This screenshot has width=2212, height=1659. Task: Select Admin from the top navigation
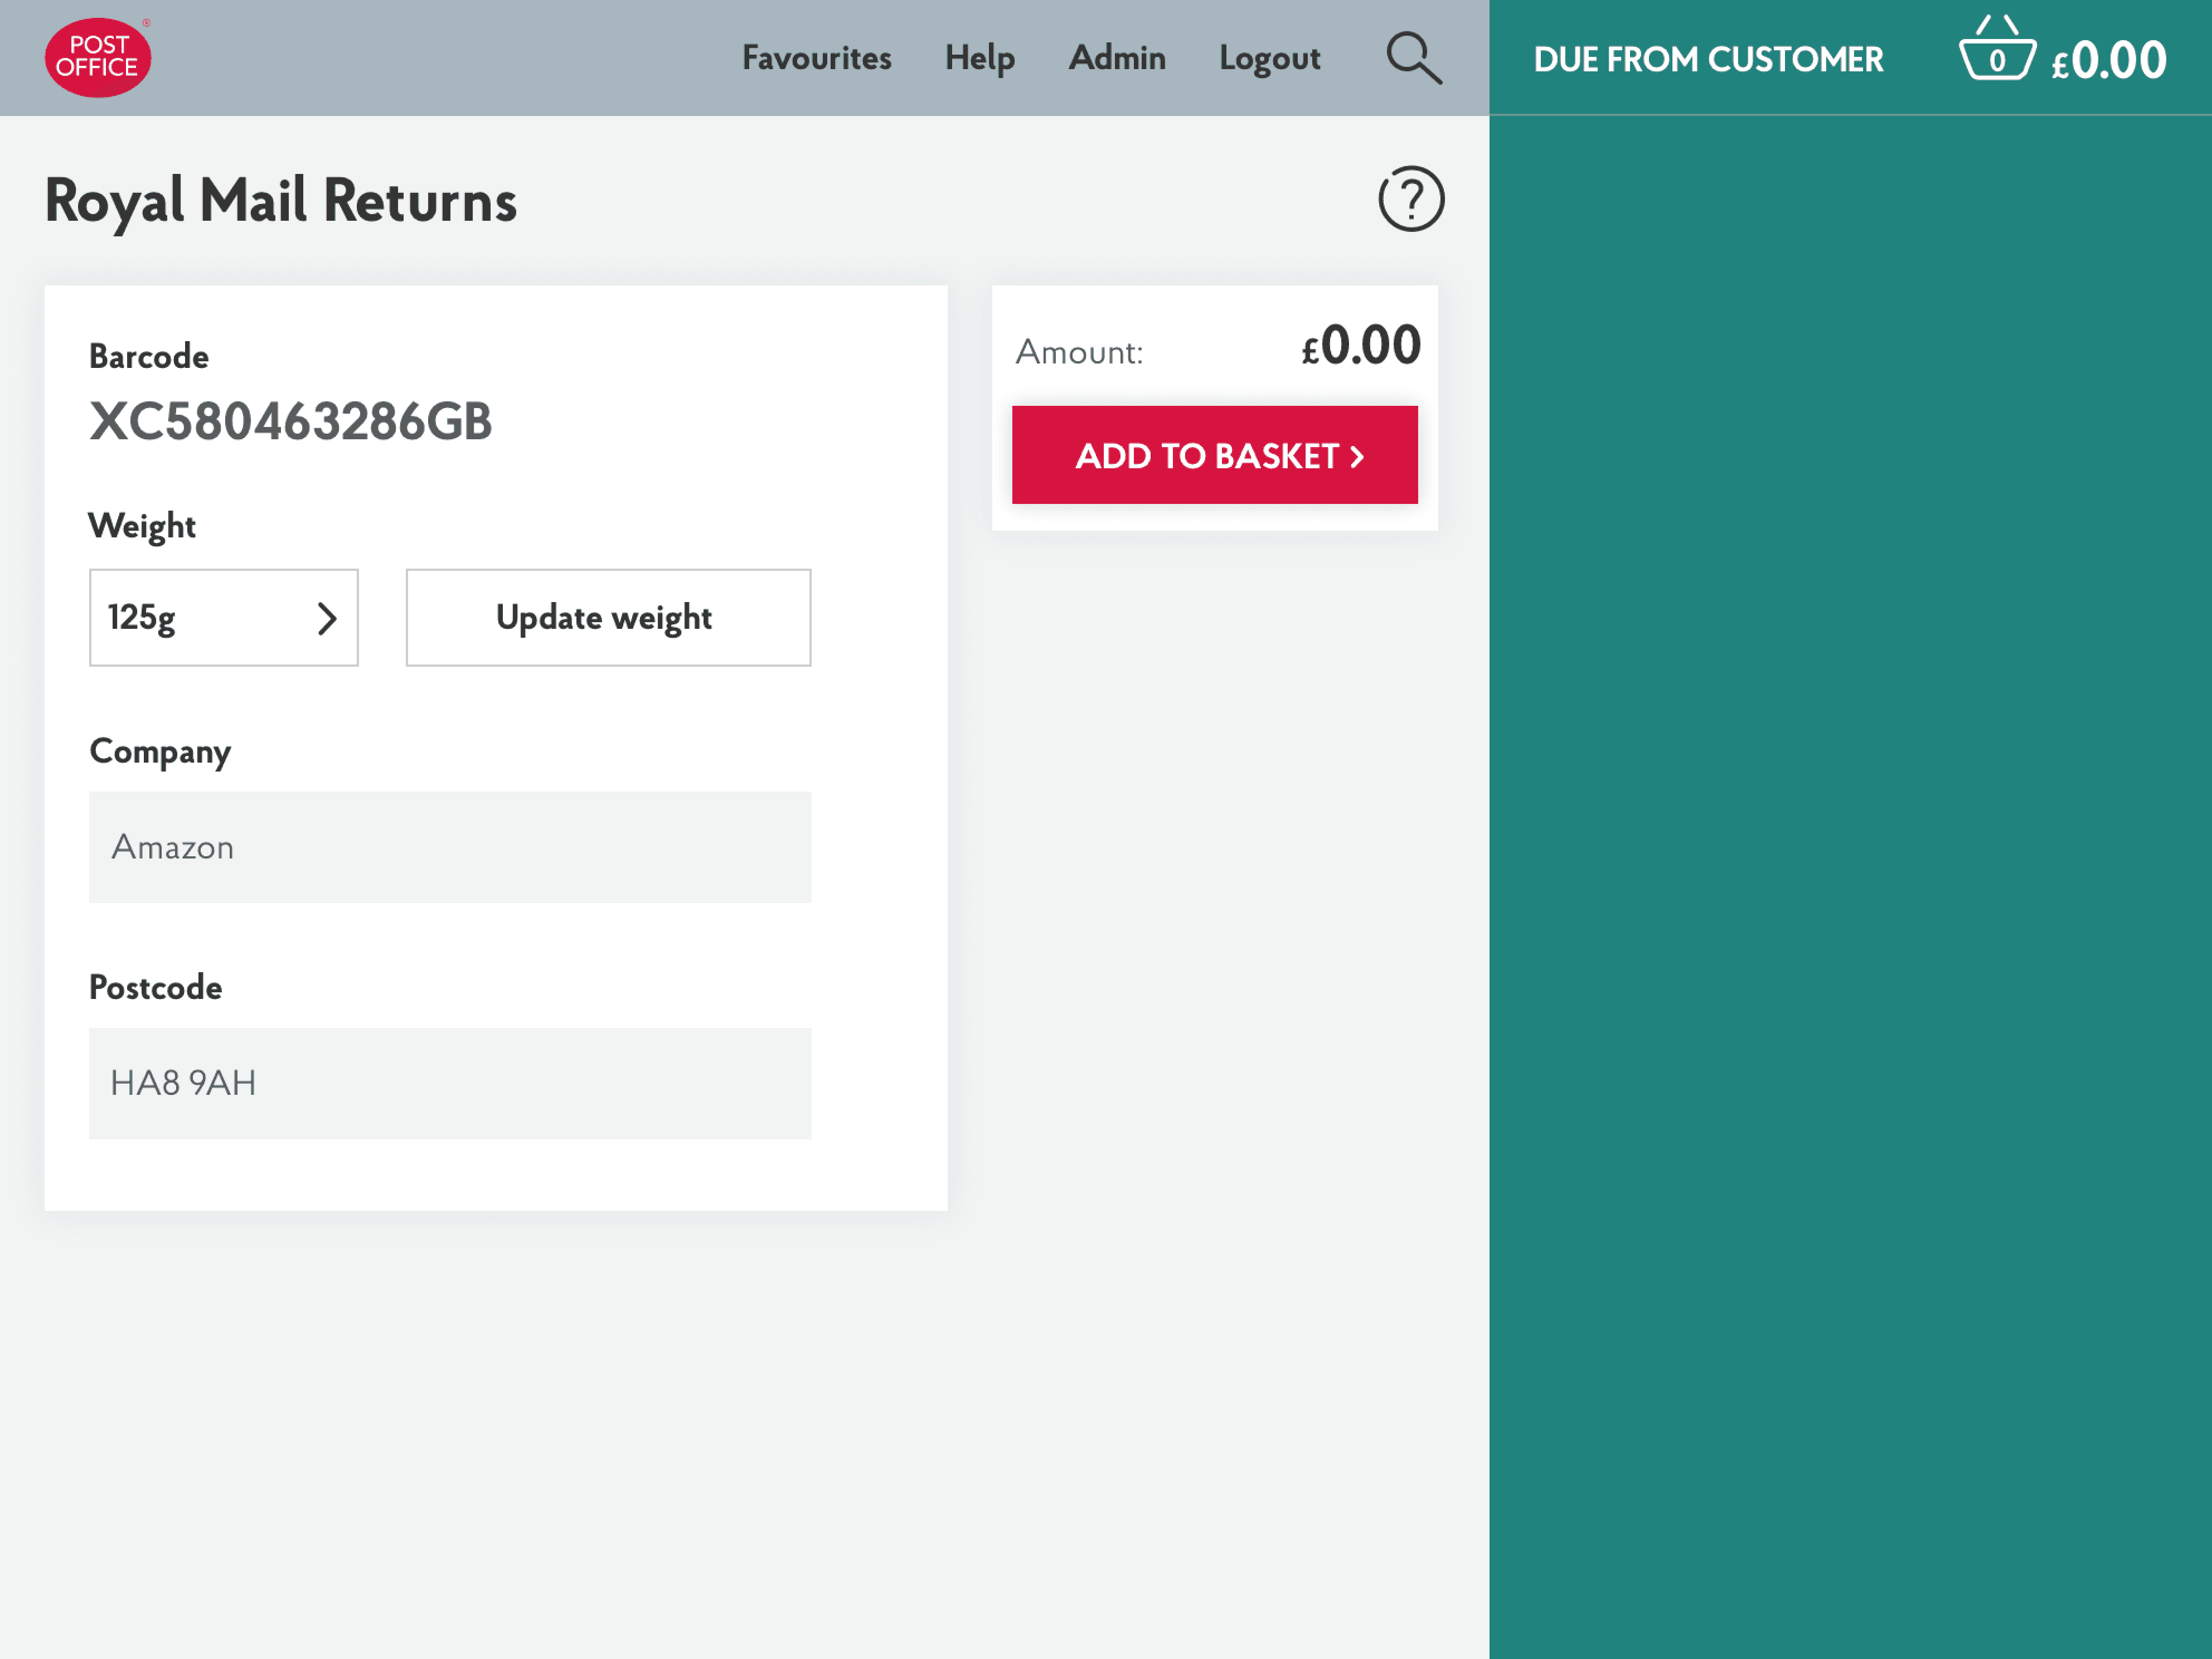1117,57
